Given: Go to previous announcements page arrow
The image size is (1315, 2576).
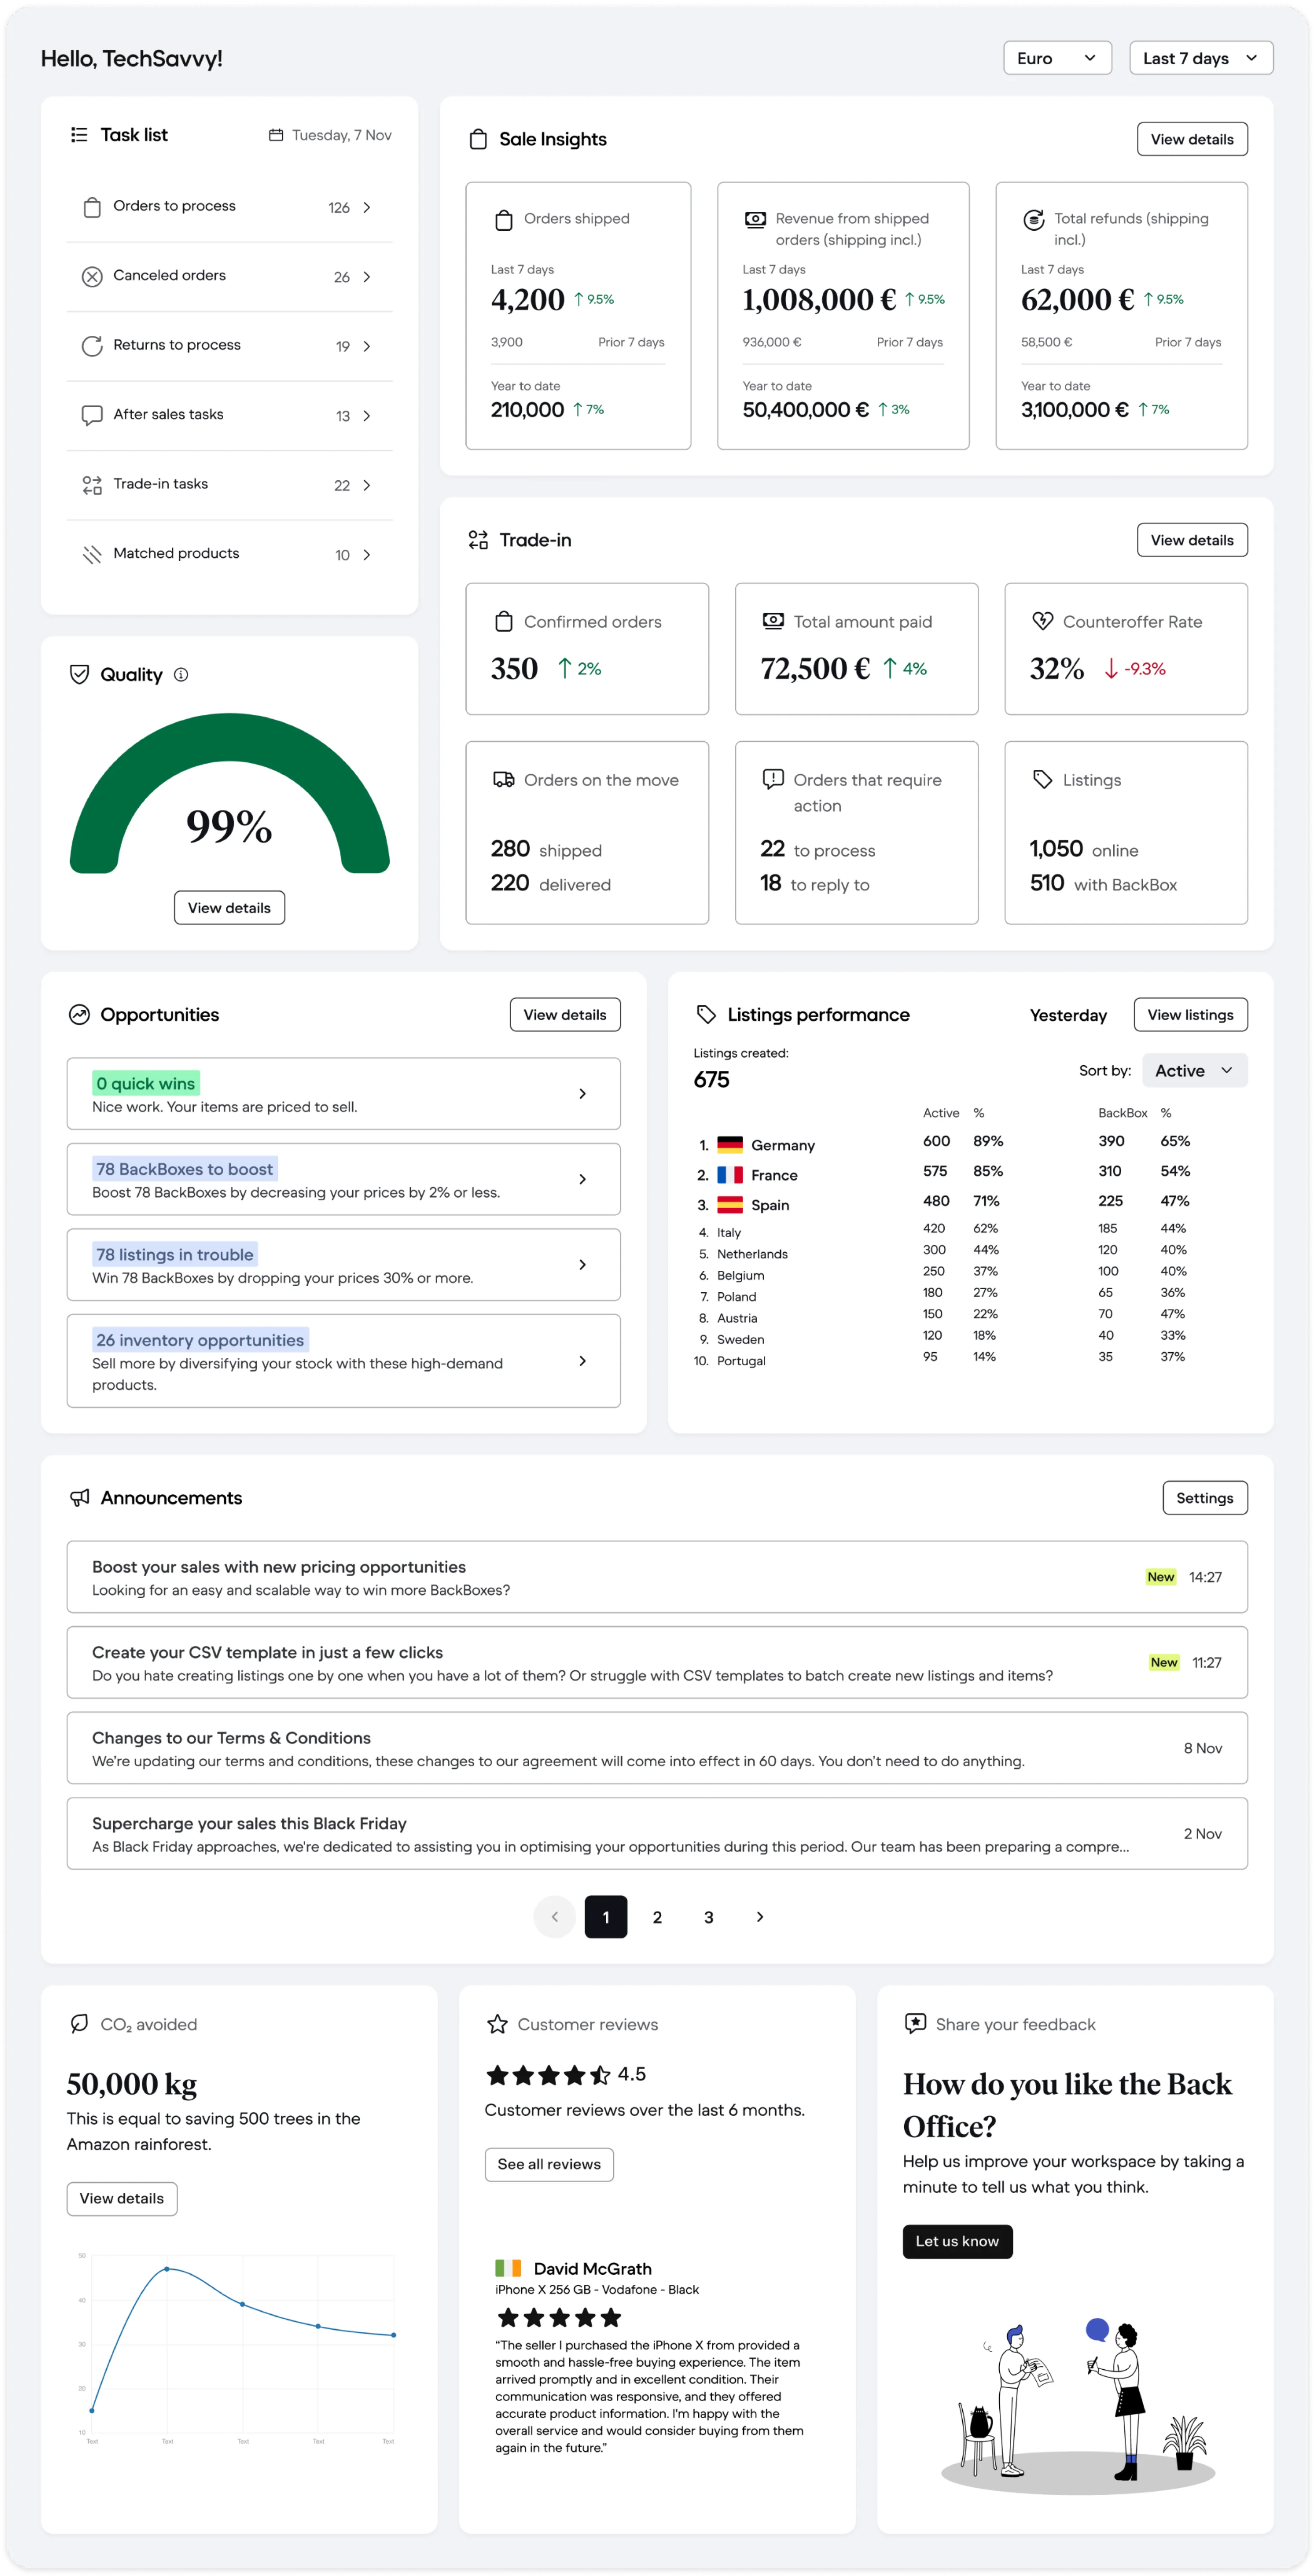Looking at the screenshot, I should [x=555, y=1917].
